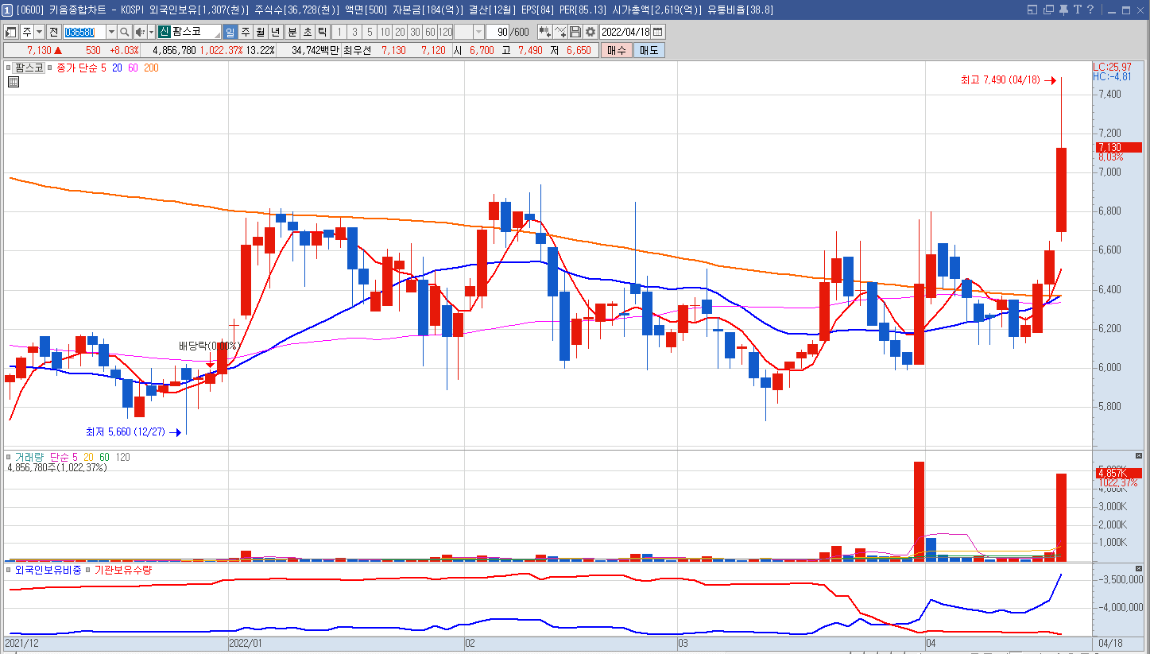Click the 4,857K volume tag

[x=1118, y=473]
